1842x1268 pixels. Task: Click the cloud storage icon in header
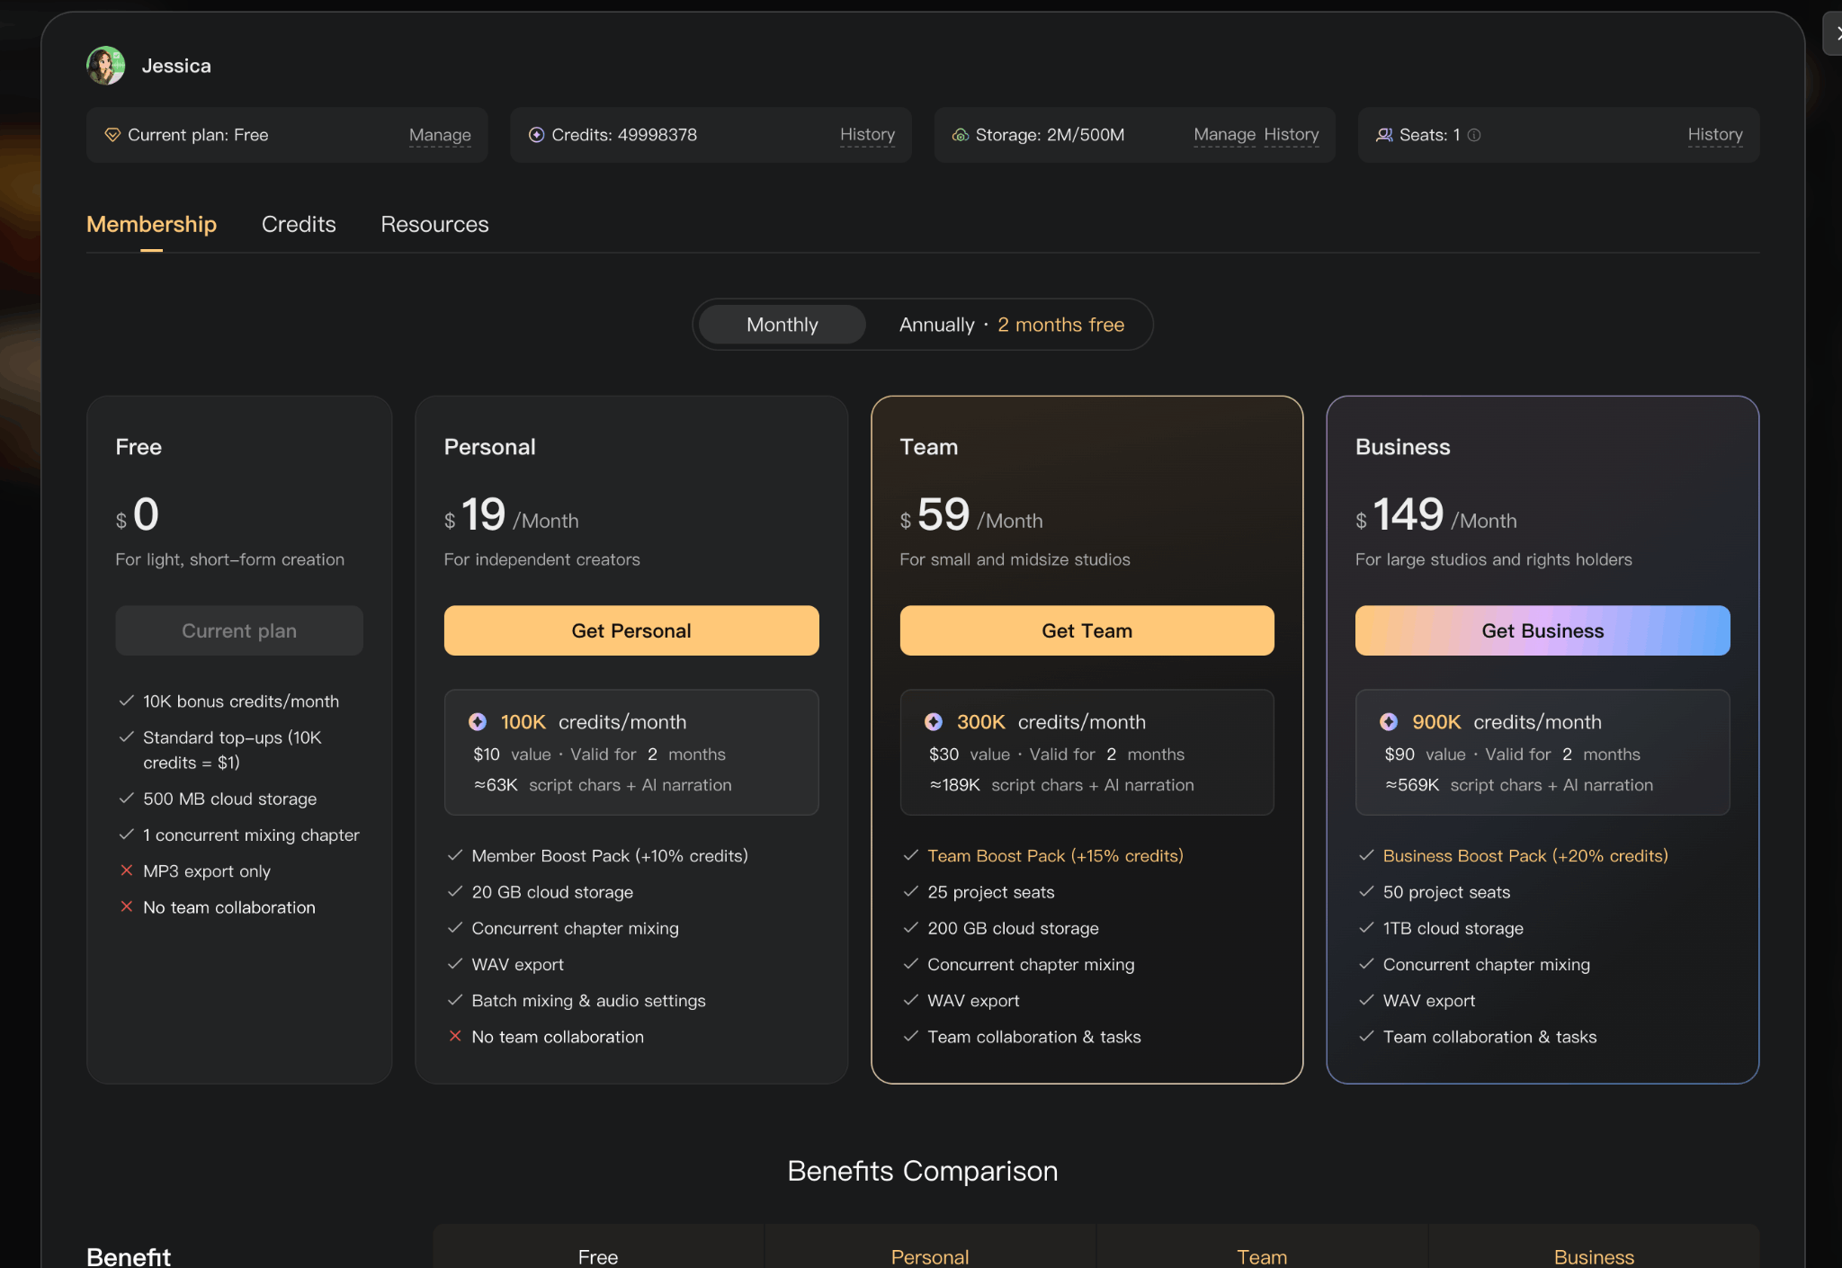coord(961,135)
